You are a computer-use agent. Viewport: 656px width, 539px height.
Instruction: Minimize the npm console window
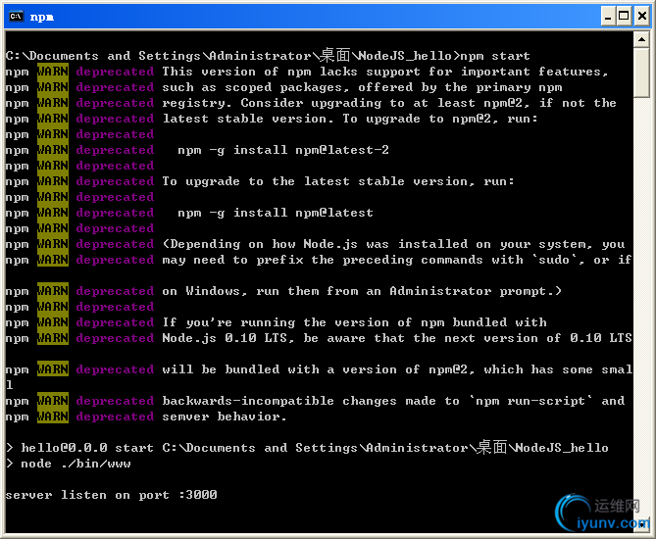[x=608, y=17]
